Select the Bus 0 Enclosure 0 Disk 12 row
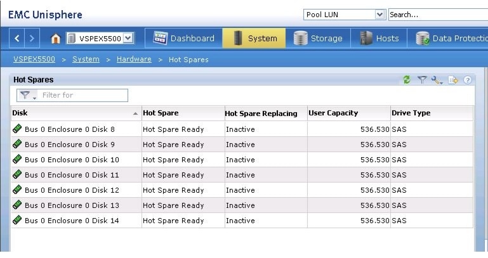This screenshot has width=488, height=258. click(242, 190)
